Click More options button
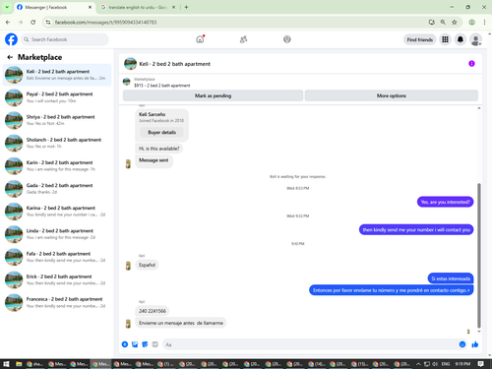The height and width of the screenshot is (369, 492). coord(392,95)
